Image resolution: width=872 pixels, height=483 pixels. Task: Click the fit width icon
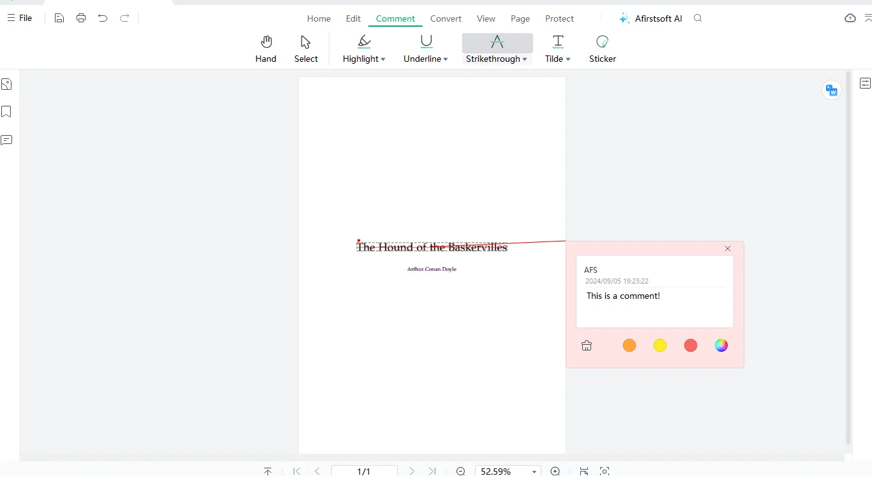(584, 472)
